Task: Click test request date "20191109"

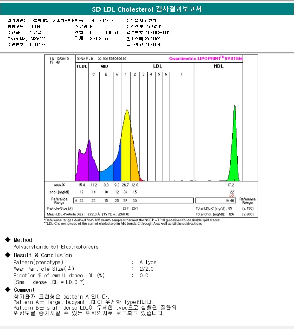Action: [152, 39]
